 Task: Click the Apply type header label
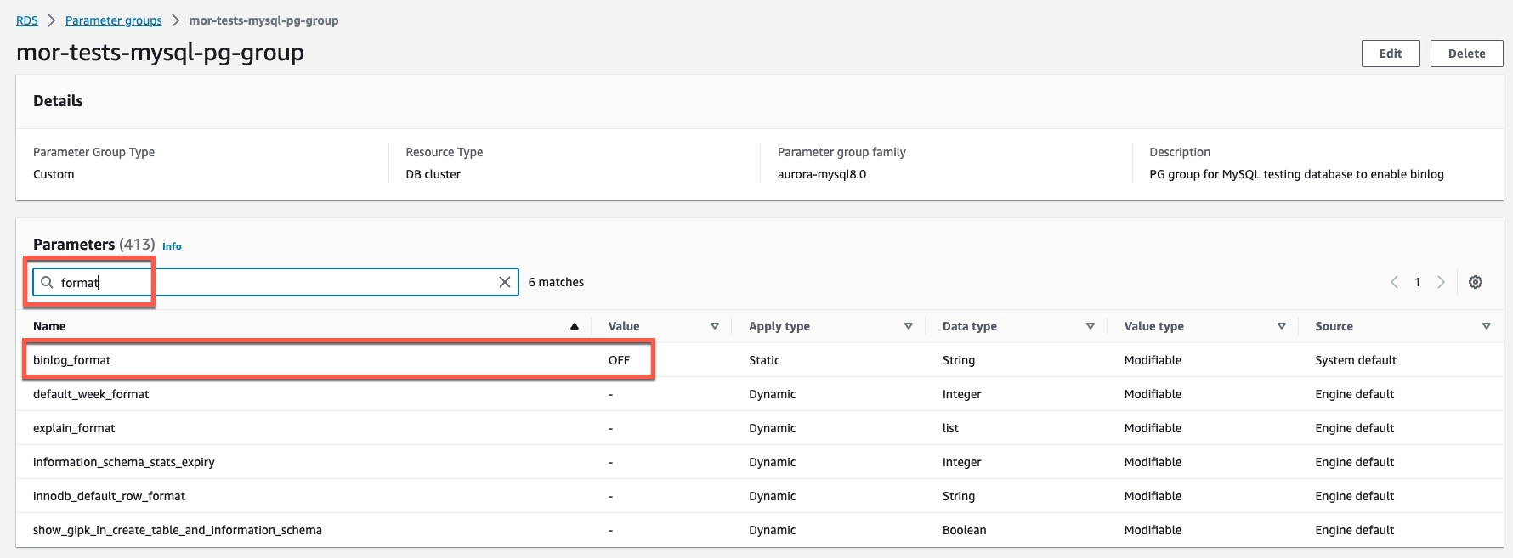tap(779, 326)
